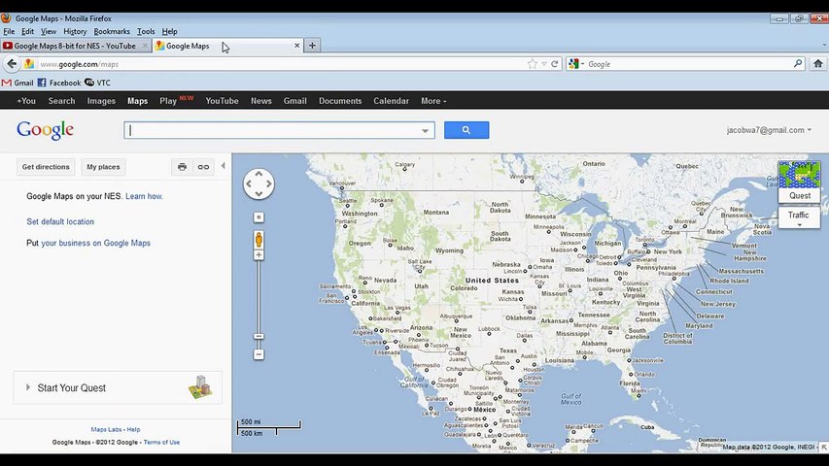
Task: Click the Google logo
Action: tap(45, 130)
